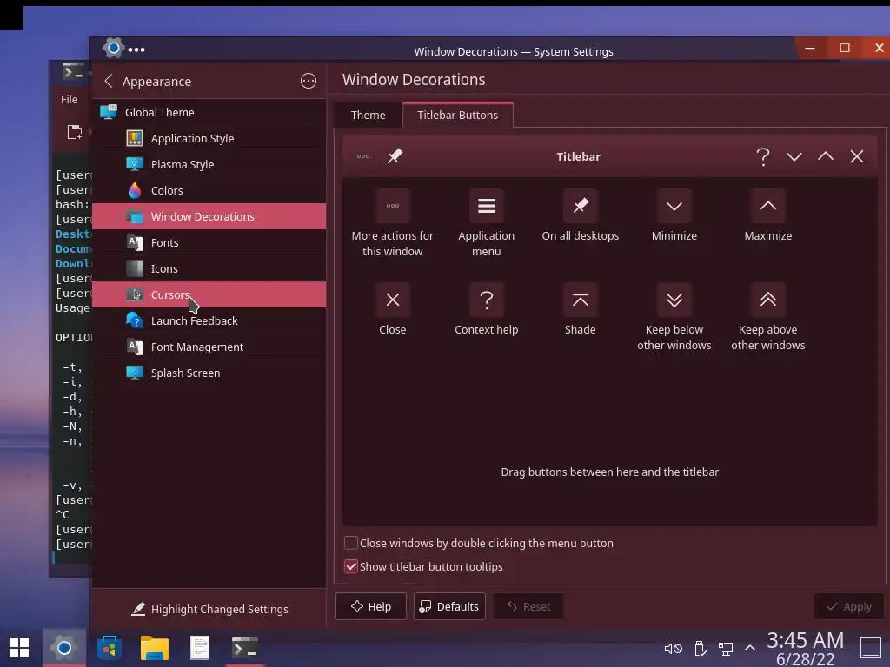Click the new tab icon in the terminal window
Viewport: 890px width, 667px height.
coord(75,132)
